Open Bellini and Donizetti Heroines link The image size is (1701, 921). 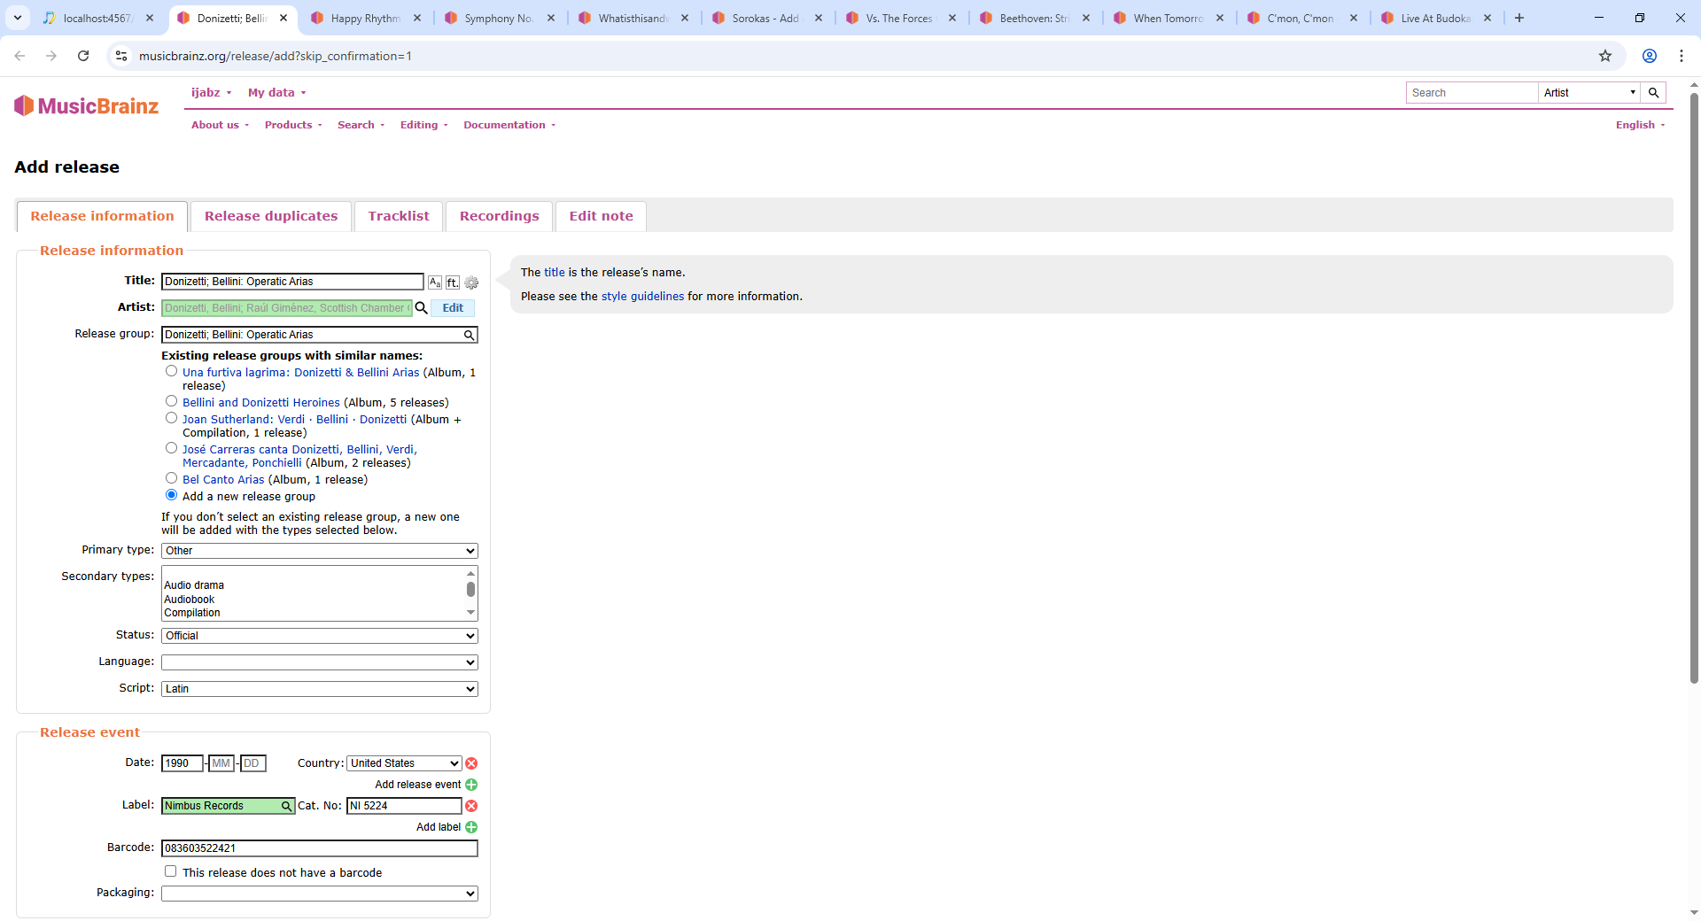pyautogui.click(x=261, y=403)
